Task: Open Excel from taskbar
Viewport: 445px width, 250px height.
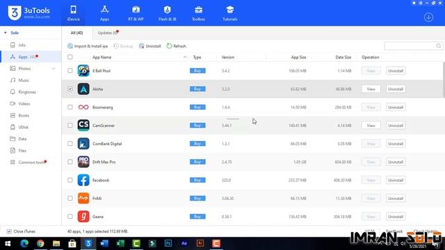Action: 120,244
